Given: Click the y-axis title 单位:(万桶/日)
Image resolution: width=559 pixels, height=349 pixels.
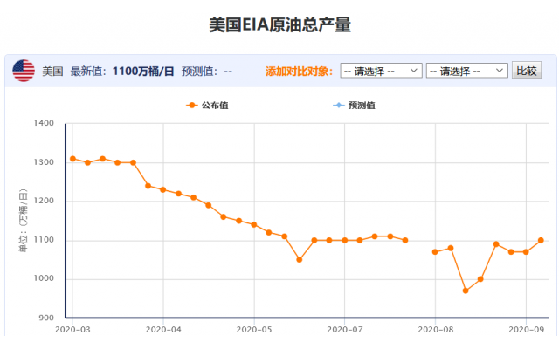Looking at the screenshot, I should coord(23,221).
